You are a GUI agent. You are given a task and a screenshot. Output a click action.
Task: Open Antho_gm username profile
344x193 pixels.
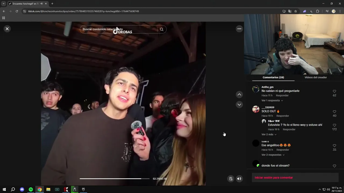coord(267,87)
